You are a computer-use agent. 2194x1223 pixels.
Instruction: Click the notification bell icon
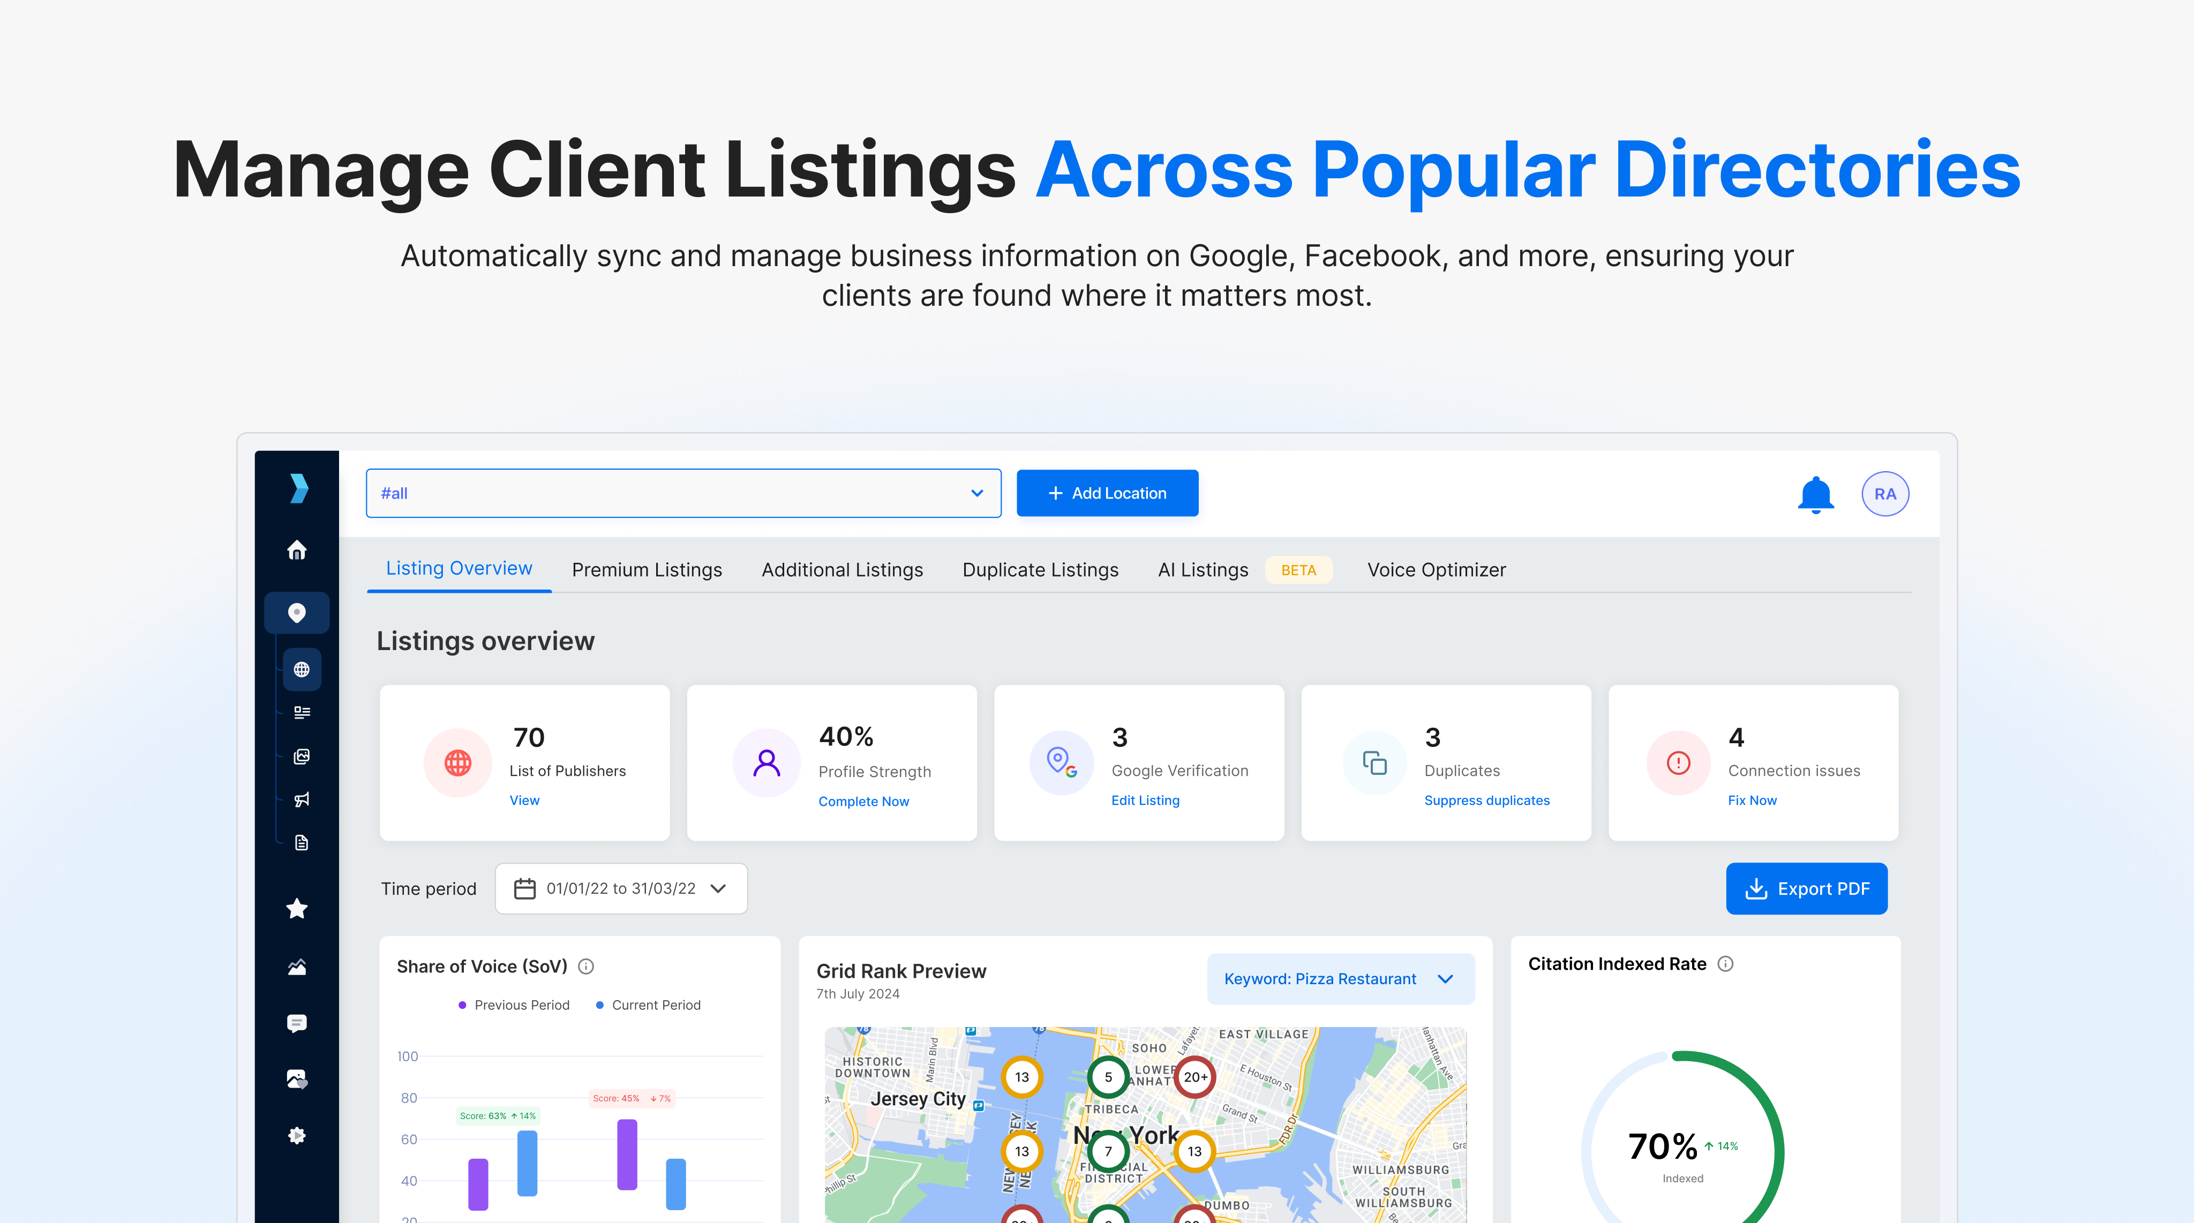coord(1815,494)
